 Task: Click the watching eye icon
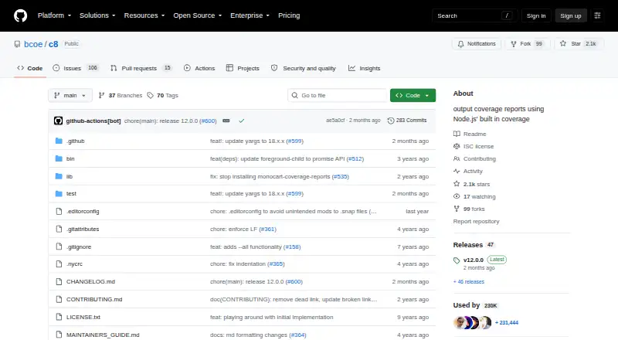[x=457, y=196]
